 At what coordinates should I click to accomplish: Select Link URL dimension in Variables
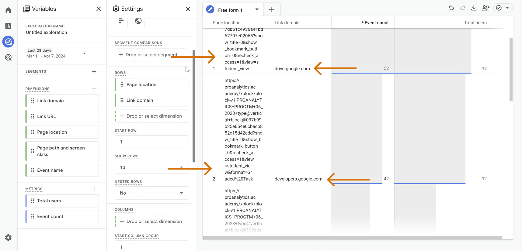tap(62, 116)
